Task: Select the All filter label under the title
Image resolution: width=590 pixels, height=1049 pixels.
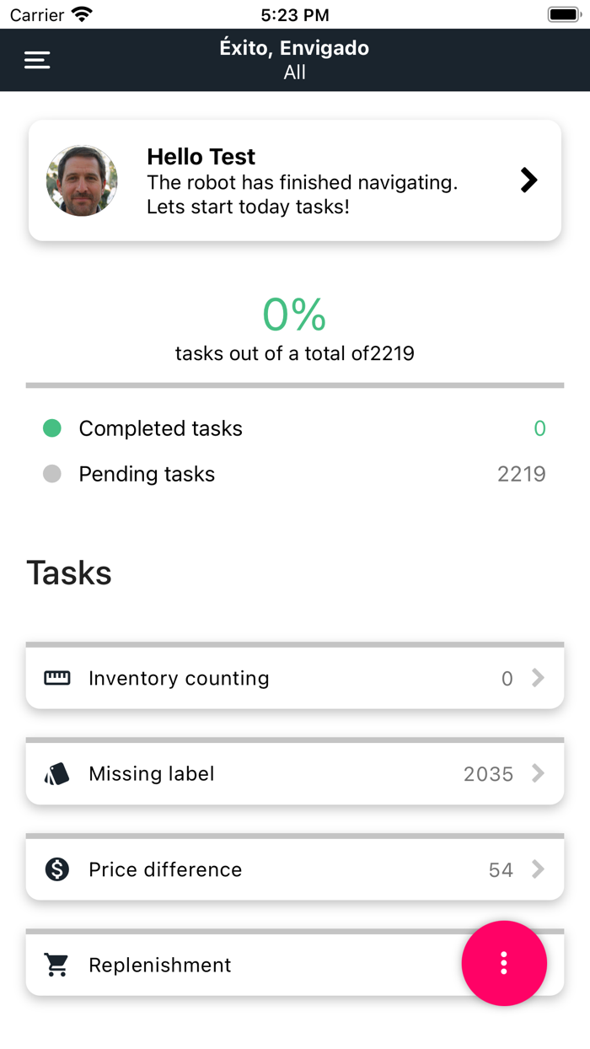Action: point(294,73)
